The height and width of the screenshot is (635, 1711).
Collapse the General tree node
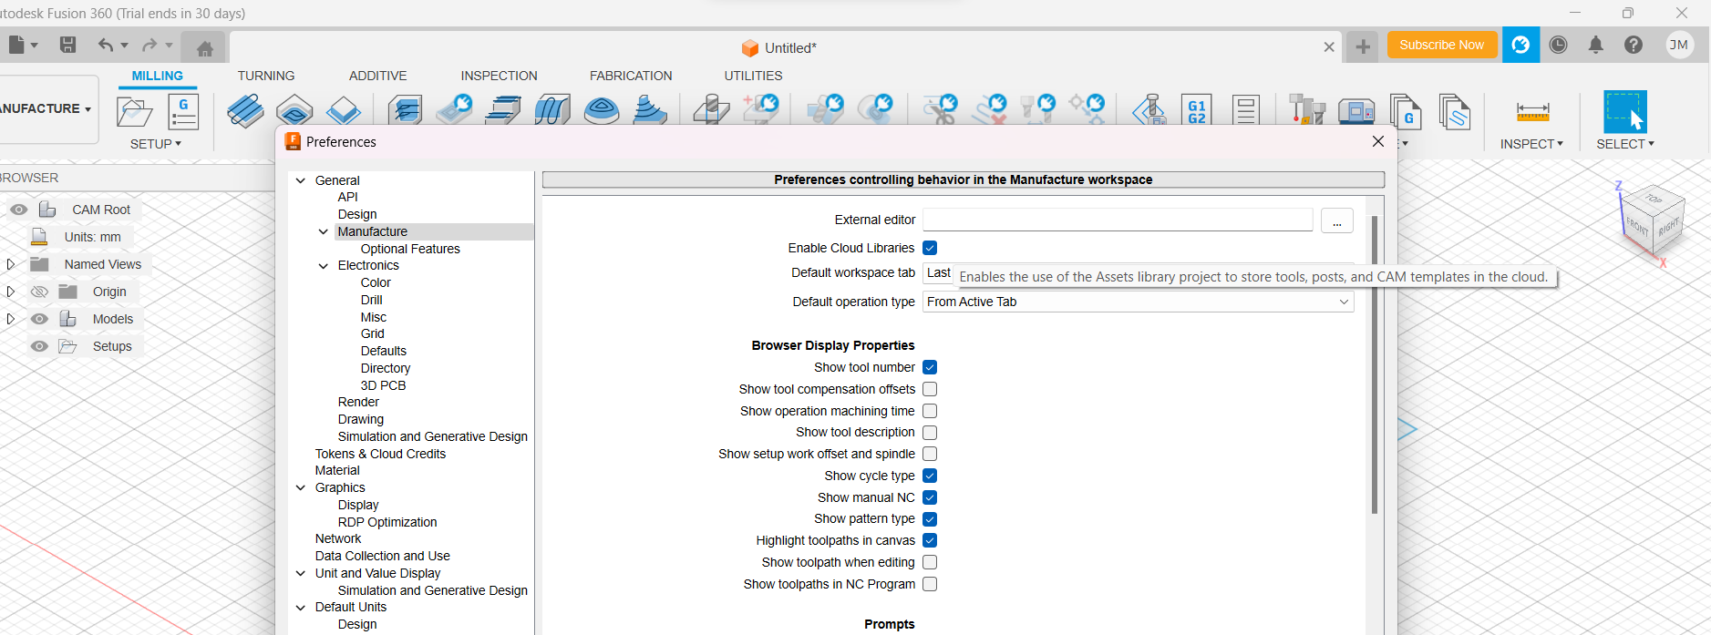tap(301, 180)
